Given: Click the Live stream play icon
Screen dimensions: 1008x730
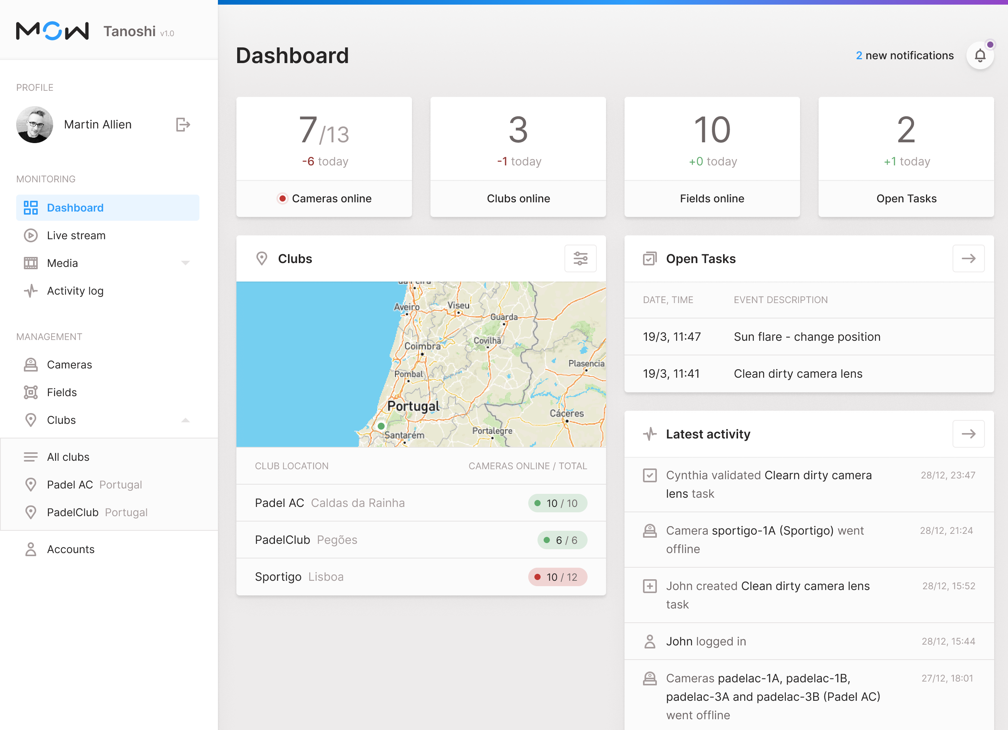Looking at the screenshot, I should 31,235.
